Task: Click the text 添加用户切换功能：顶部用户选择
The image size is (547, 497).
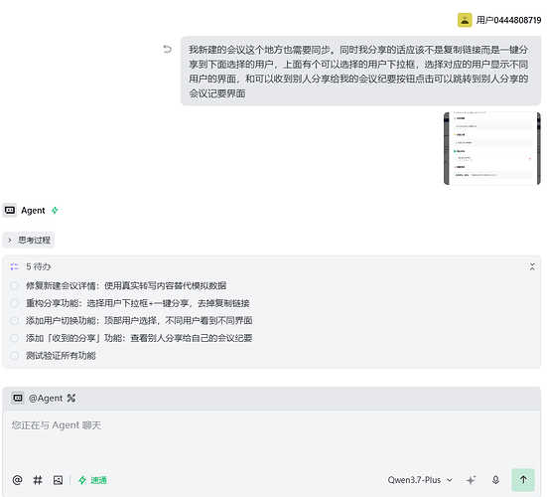Action: pos(91,321)
